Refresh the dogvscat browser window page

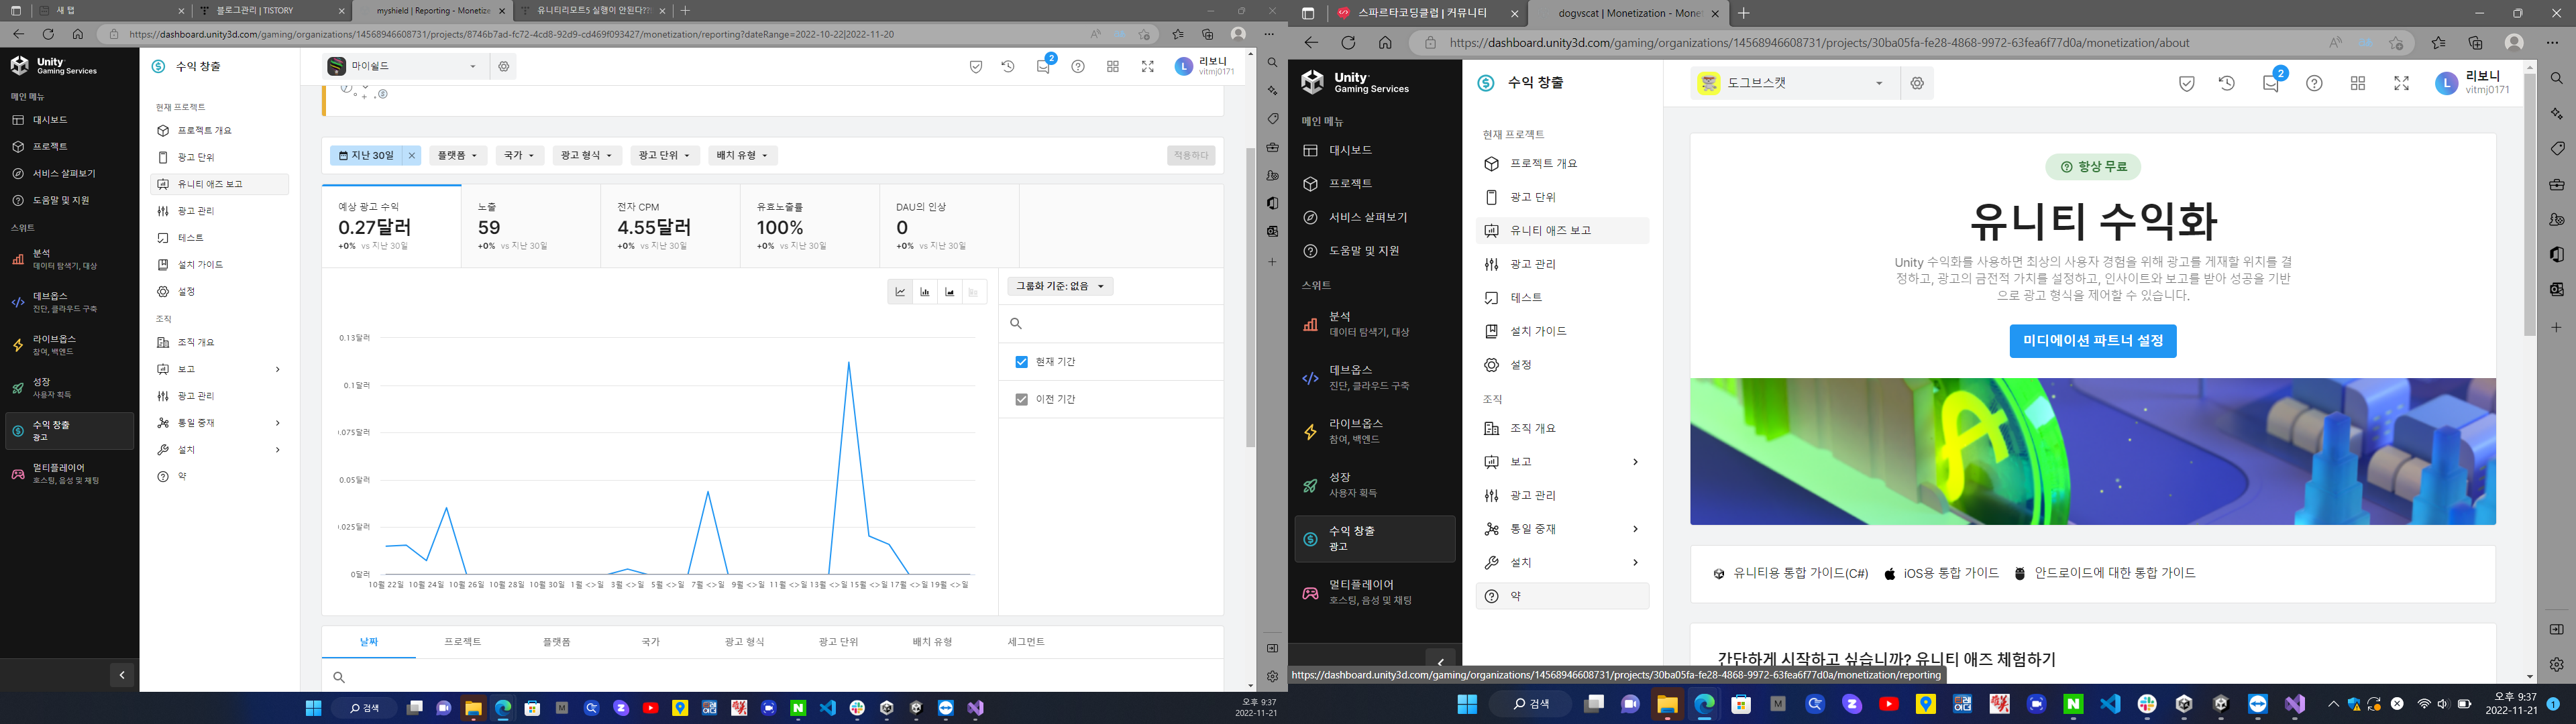point(1348,43)
